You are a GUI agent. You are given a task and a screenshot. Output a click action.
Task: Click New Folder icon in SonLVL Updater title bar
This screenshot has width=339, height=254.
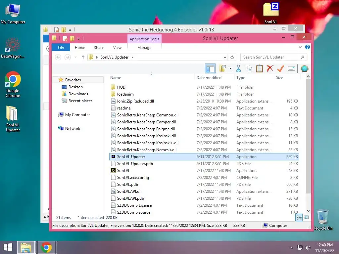72,38
